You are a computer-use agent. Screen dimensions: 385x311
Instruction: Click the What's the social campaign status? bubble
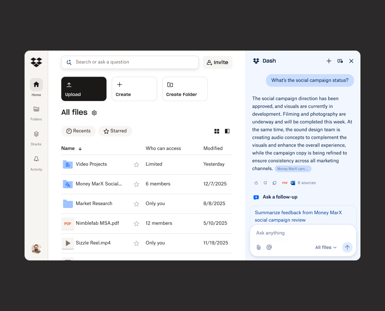[310, 80]
